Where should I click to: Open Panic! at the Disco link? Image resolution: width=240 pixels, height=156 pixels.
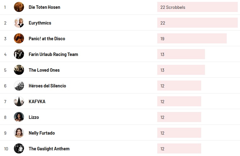[47, 38]
